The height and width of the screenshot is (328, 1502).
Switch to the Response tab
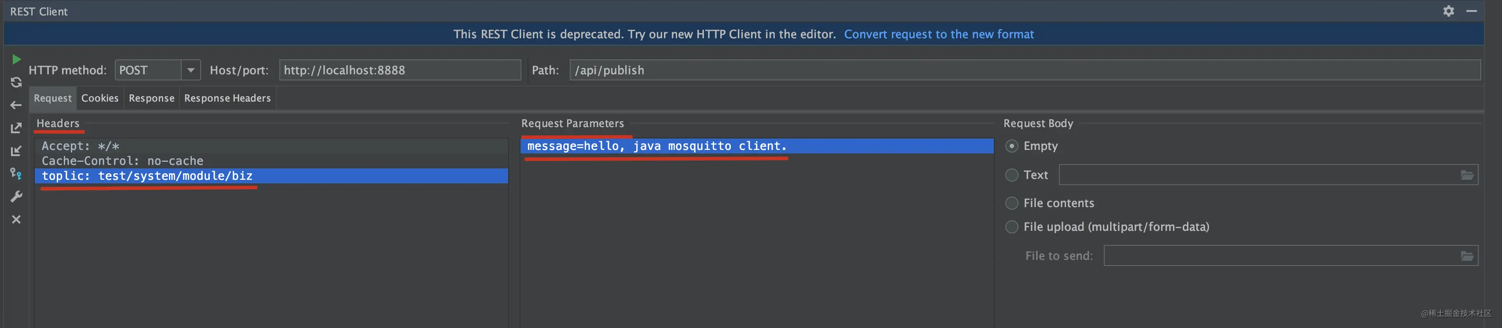click(152, 98)
